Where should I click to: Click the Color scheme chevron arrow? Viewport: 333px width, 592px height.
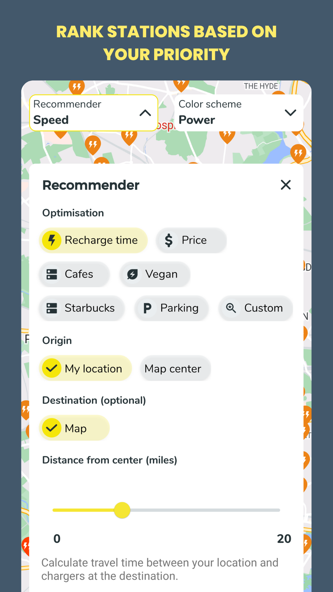[290, 113]
